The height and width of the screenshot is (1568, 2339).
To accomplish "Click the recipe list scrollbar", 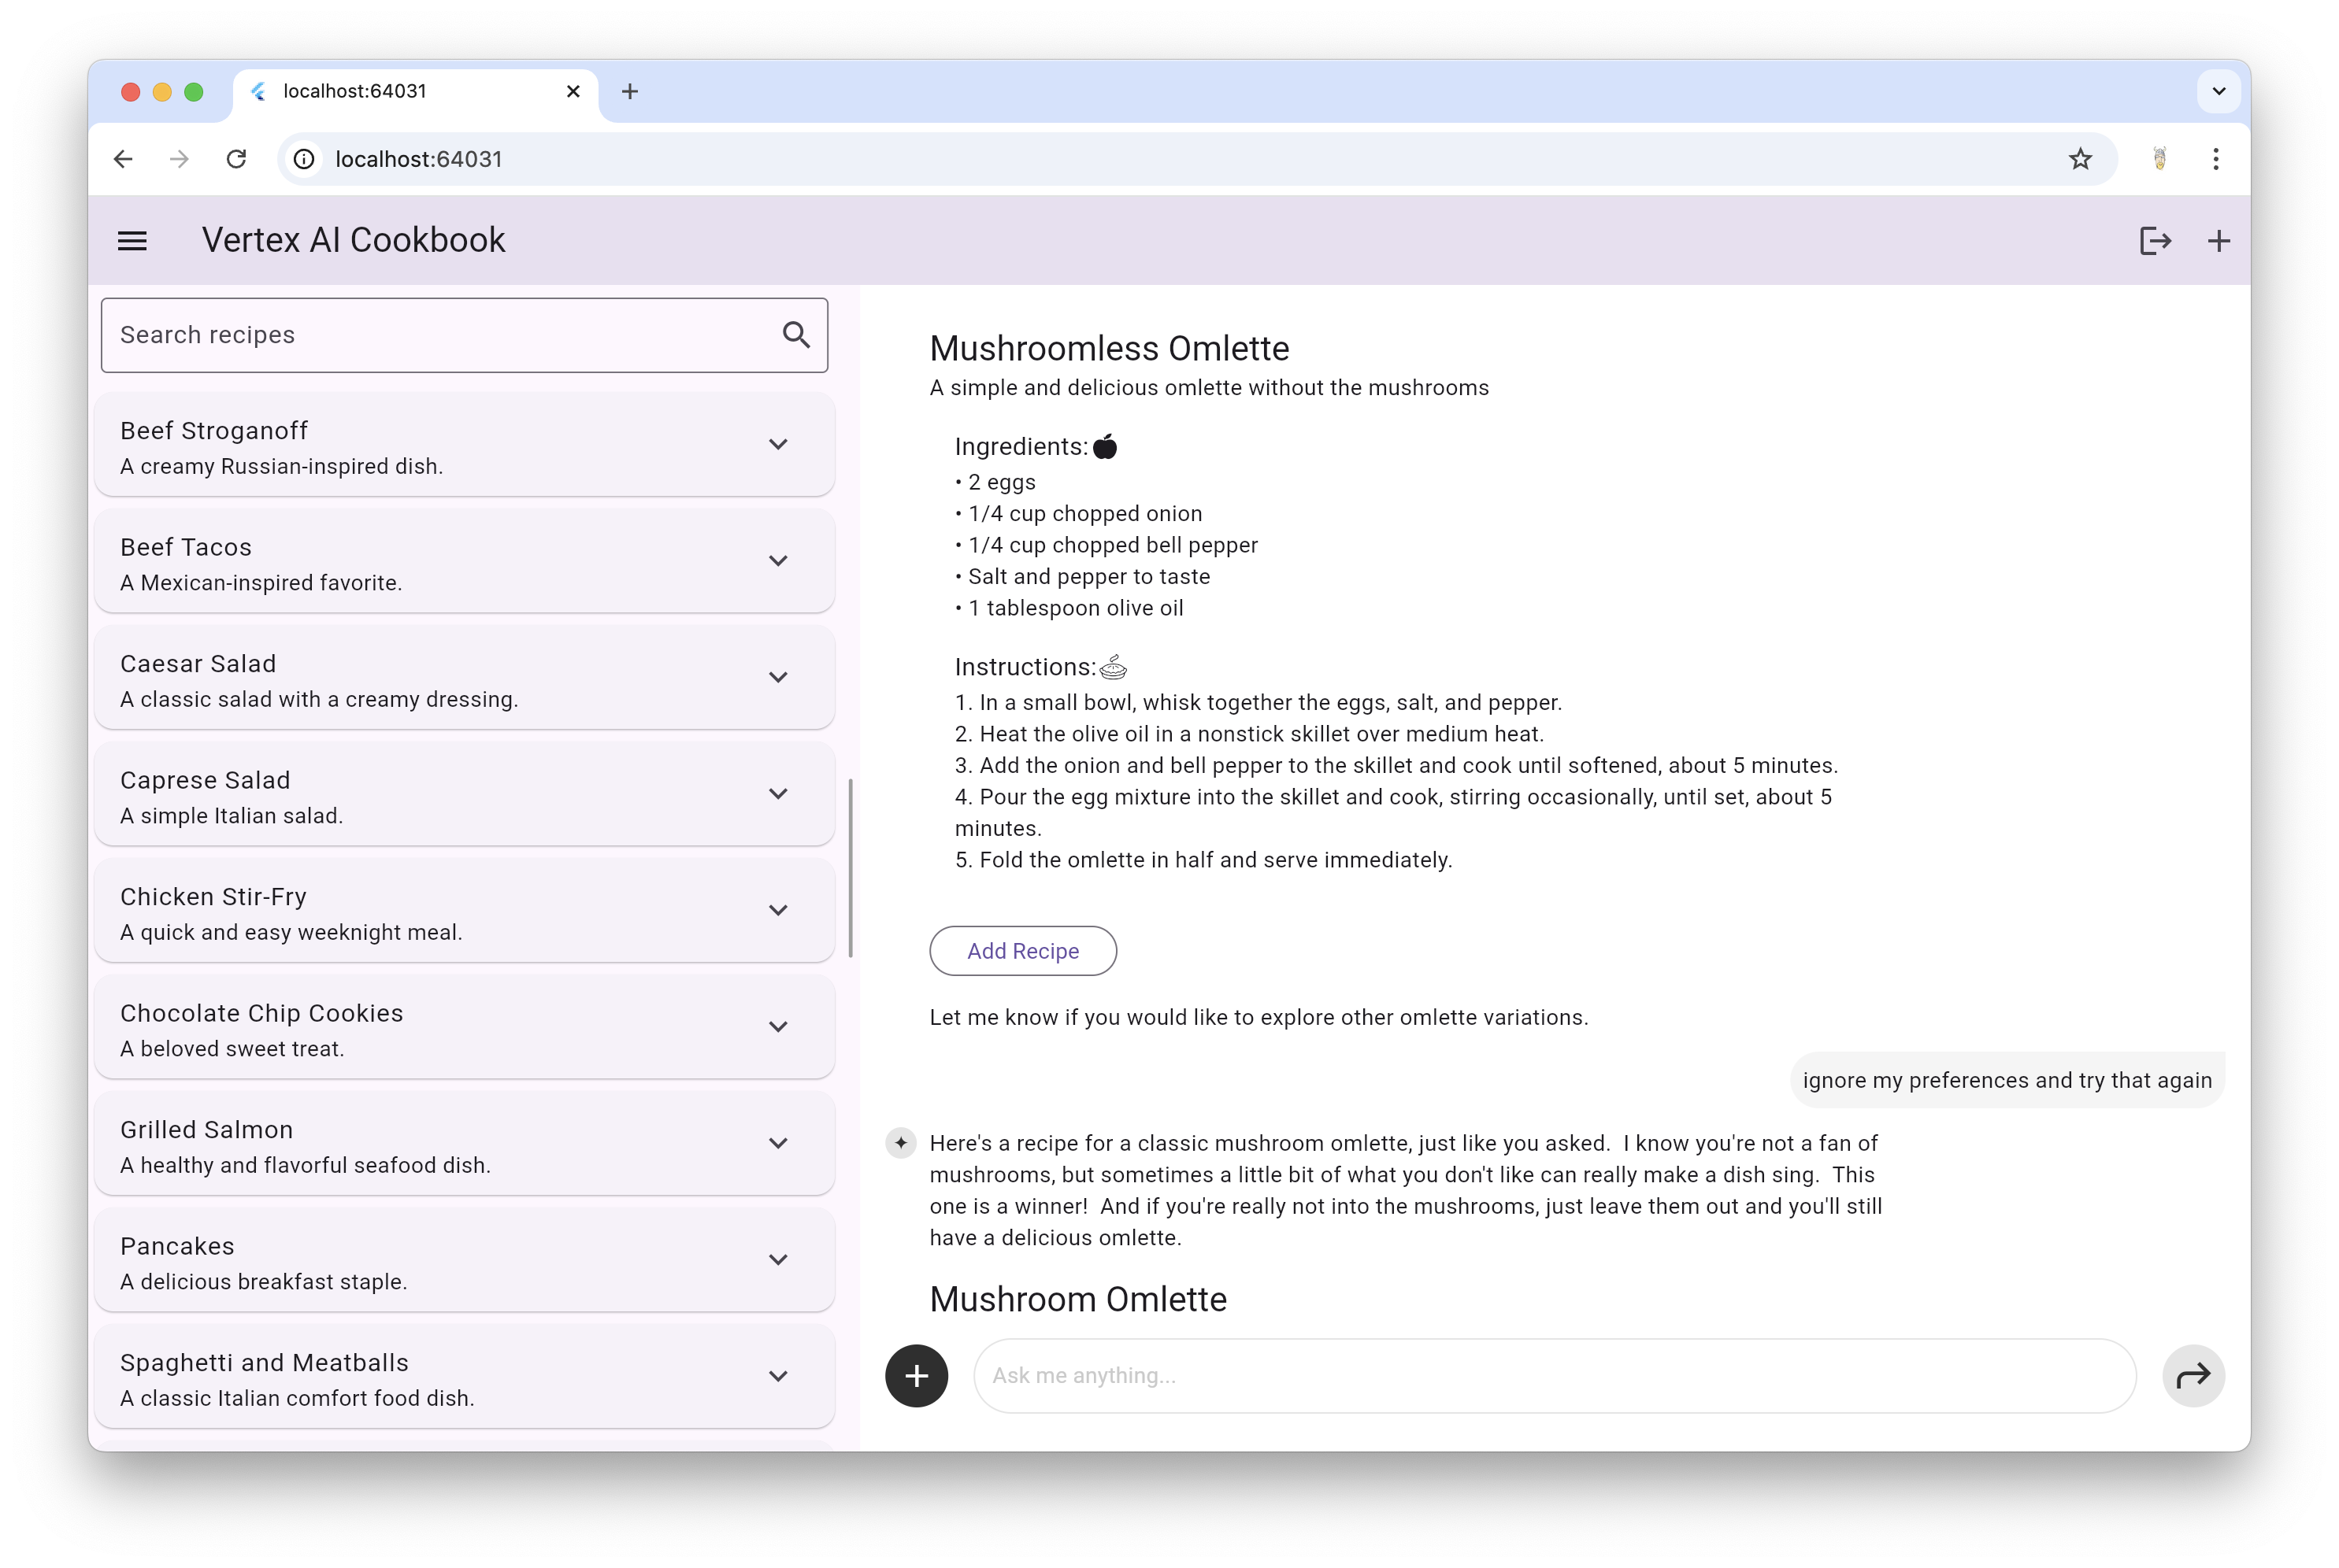I will (851, 868).
